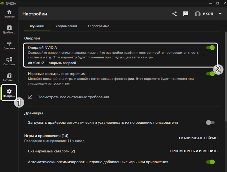Click the Игровые фильтры и фоторежим heading
227x172 pixels.
[x=56, y=74]
